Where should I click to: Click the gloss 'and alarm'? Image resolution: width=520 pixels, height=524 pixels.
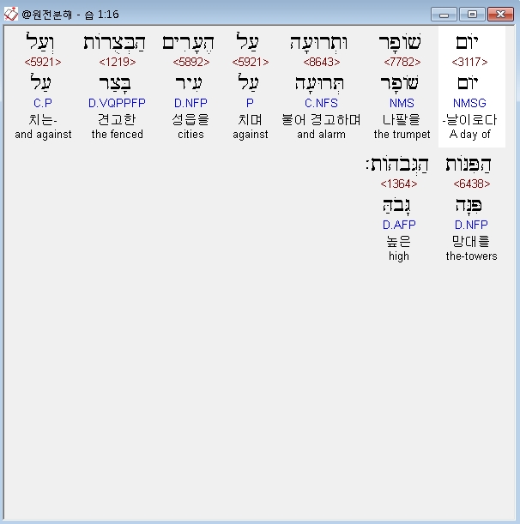321,134
